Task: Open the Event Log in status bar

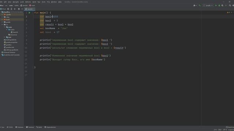Action: 230,127
